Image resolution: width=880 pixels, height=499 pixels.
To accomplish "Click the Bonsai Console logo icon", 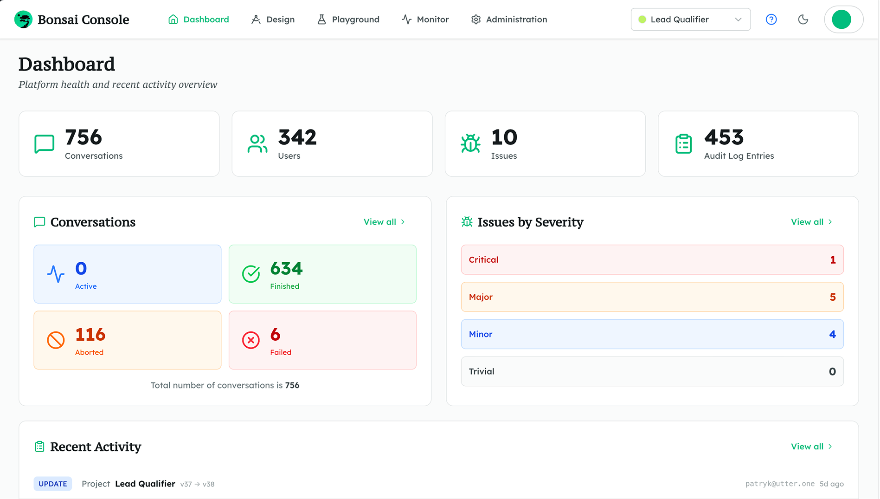I will (x=24, y=19).
